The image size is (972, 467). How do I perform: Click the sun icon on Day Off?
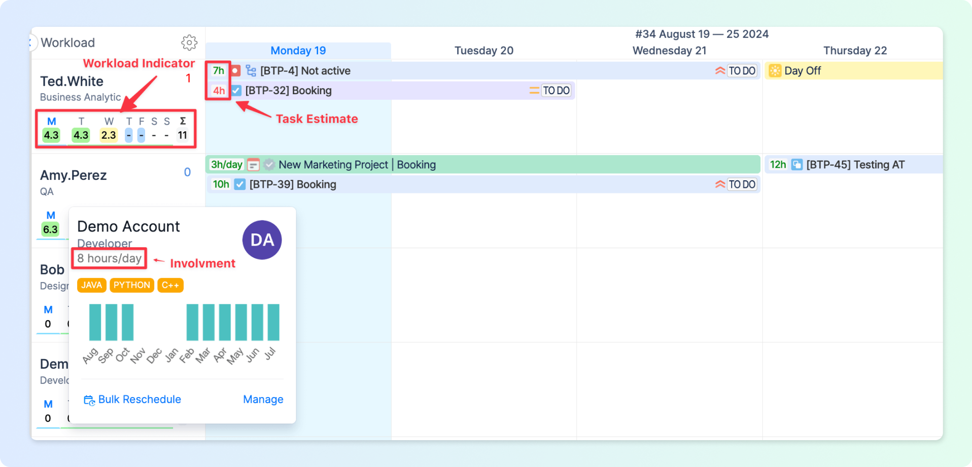point(775,71)
